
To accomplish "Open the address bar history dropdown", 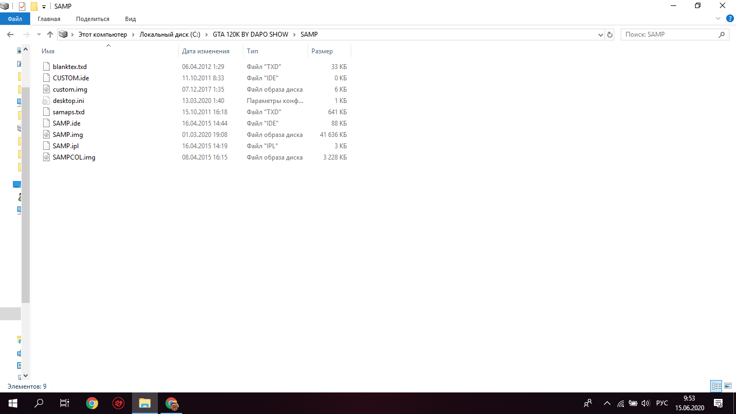I will tap(601, 34).
